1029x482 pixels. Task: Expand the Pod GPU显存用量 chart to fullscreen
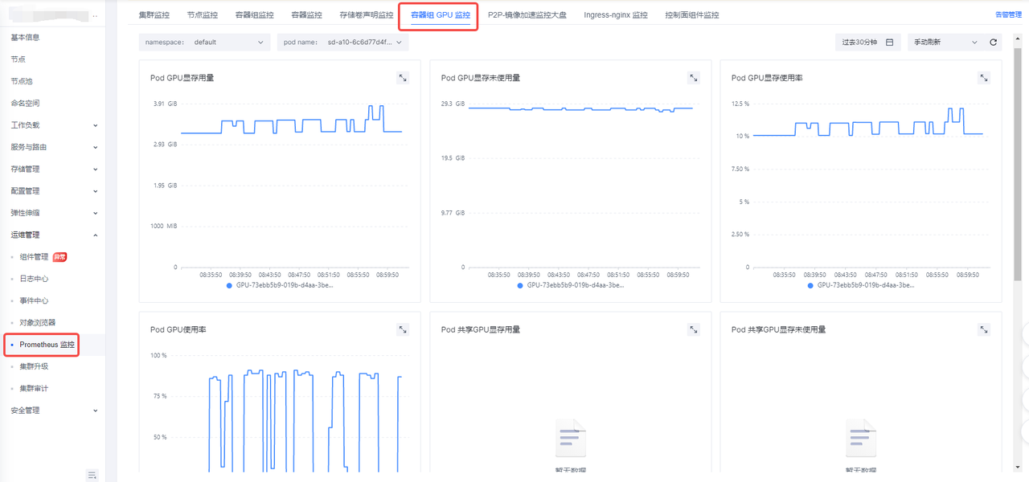click(403, 78)
